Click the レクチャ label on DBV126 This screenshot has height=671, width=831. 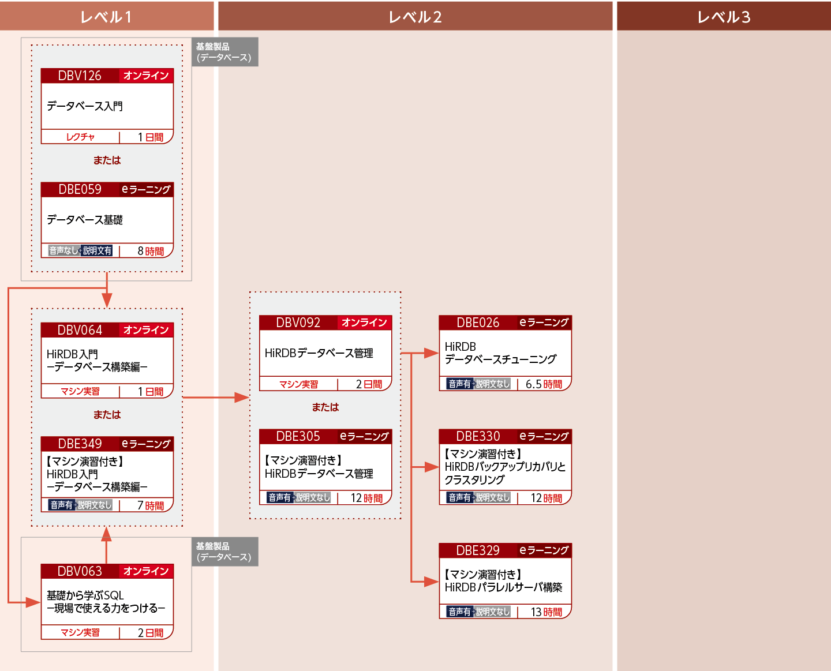pyautogui.click(x=80, y=137)
